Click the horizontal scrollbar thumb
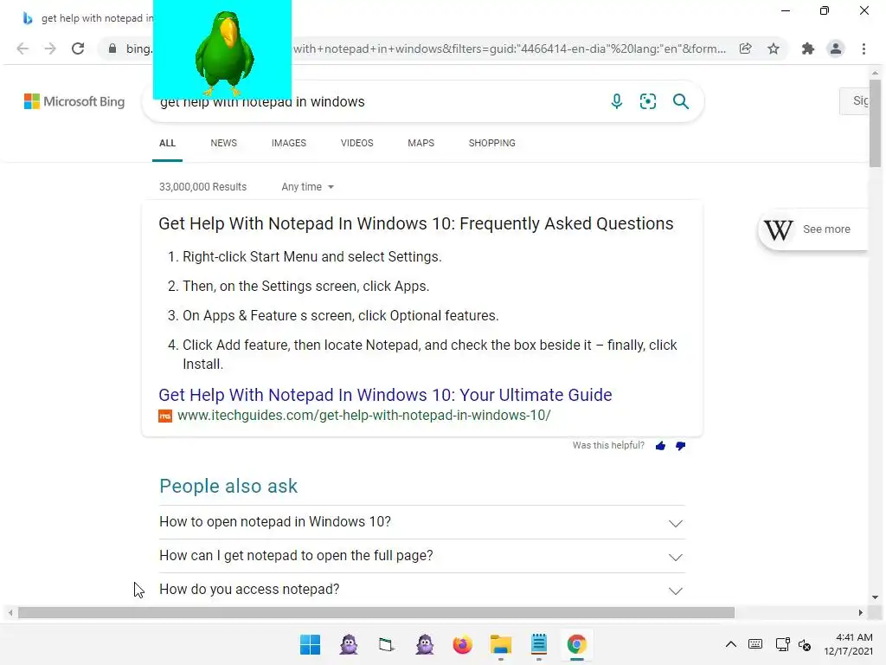This screenshot has width=886, height=665. pyautogui.click(x=376, y=612)
